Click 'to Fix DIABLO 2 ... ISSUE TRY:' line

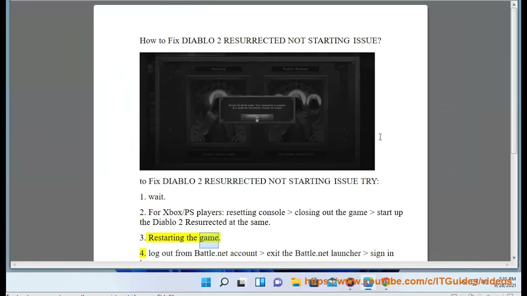point(259,181)
